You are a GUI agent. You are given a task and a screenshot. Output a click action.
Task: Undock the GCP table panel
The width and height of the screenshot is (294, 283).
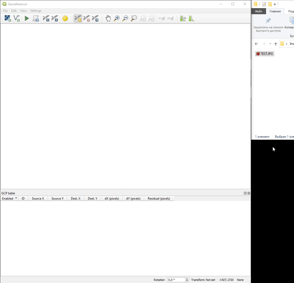click(245, 193)
